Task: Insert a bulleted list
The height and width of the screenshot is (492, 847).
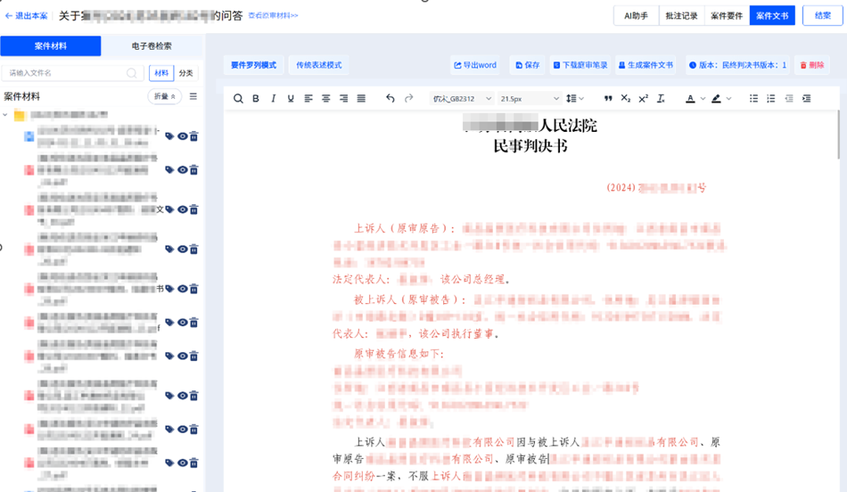Action: pyautogui.click(x=753, y=98)
